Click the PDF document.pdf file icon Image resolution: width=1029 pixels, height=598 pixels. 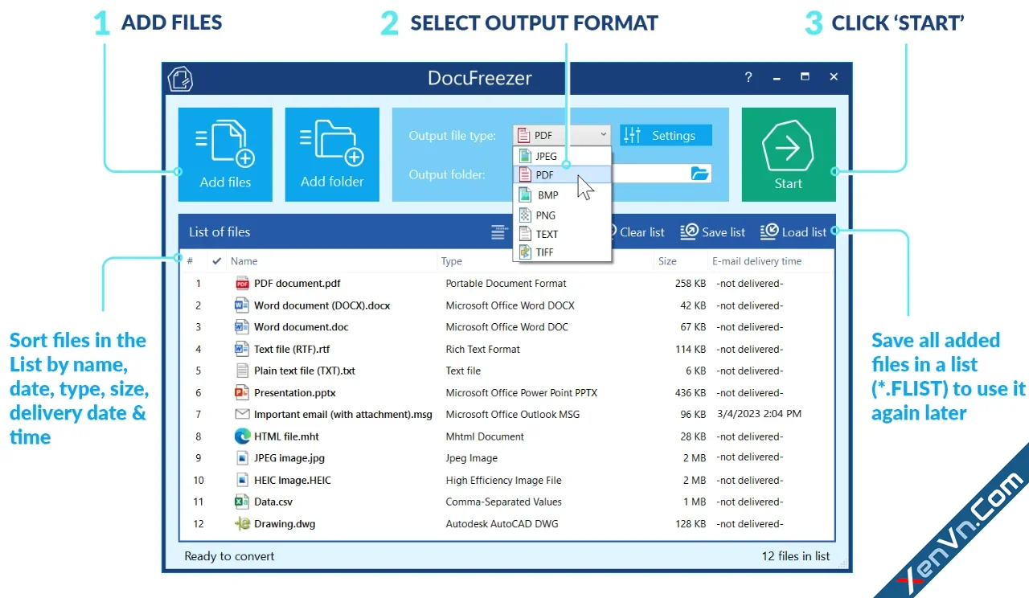coord(242,283)
